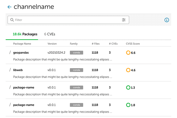Select the 18.6k Packages tab

point(25,34)
